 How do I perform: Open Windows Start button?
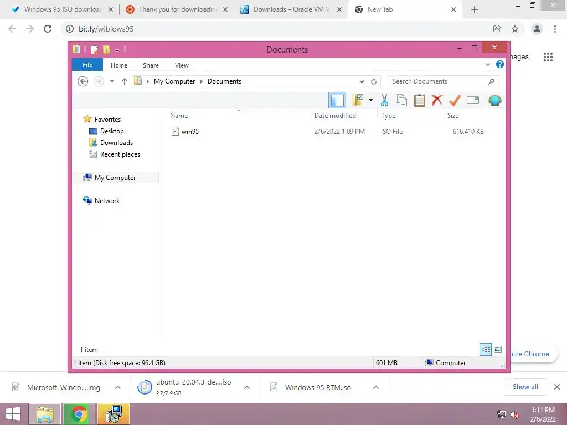click(x=13, y=414)
